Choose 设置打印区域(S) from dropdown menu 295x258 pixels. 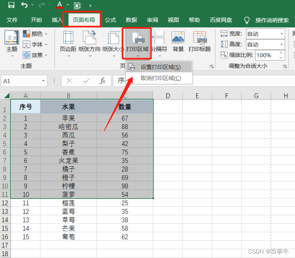coord(159,67)
